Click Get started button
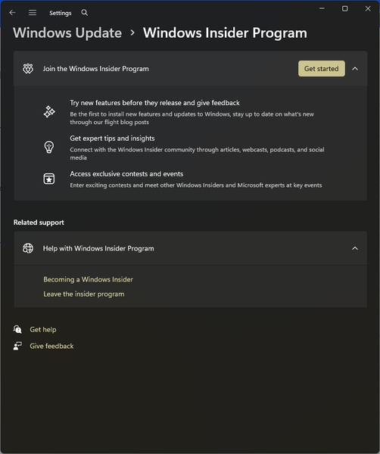This screenshot has height=454, width=380. coord(322,69)
